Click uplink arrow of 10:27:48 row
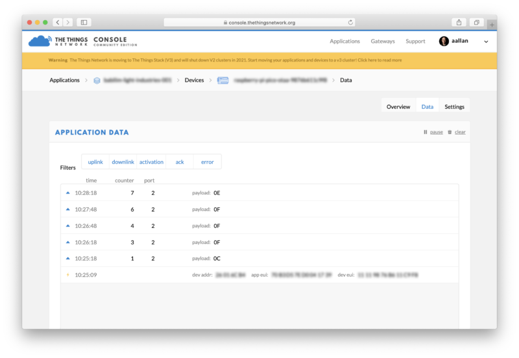 [68, 209]
